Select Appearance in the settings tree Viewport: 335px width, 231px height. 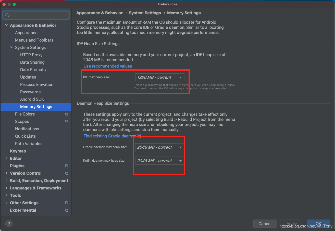click(x=26, y=33)
